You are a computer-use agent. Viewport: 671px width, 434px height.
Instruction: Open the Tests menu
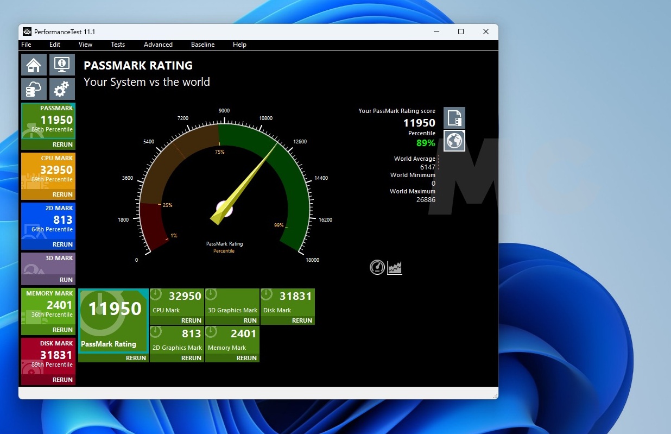pyautogui.click(x=118, y=45)
